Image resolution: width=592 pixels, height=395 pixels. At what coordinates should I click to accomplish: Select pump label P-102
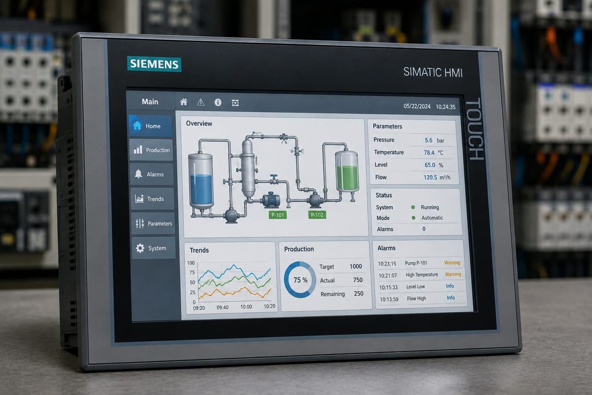click(x=317, y=215)
